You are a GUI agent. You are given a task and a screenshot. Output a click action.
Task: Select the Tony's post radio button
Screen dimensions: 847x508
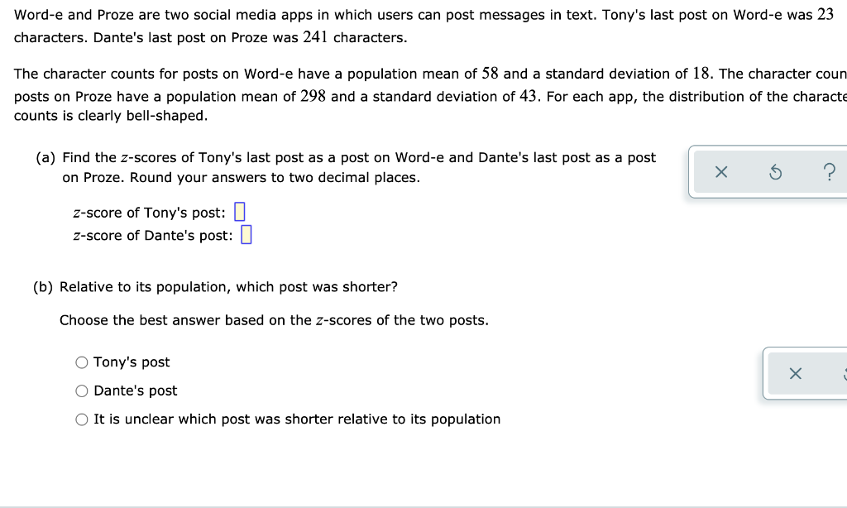coord(81,362)
